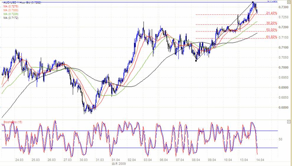Click the 02.04 date label
Screen dimensions: 292x166
click(x=132, y=160)
